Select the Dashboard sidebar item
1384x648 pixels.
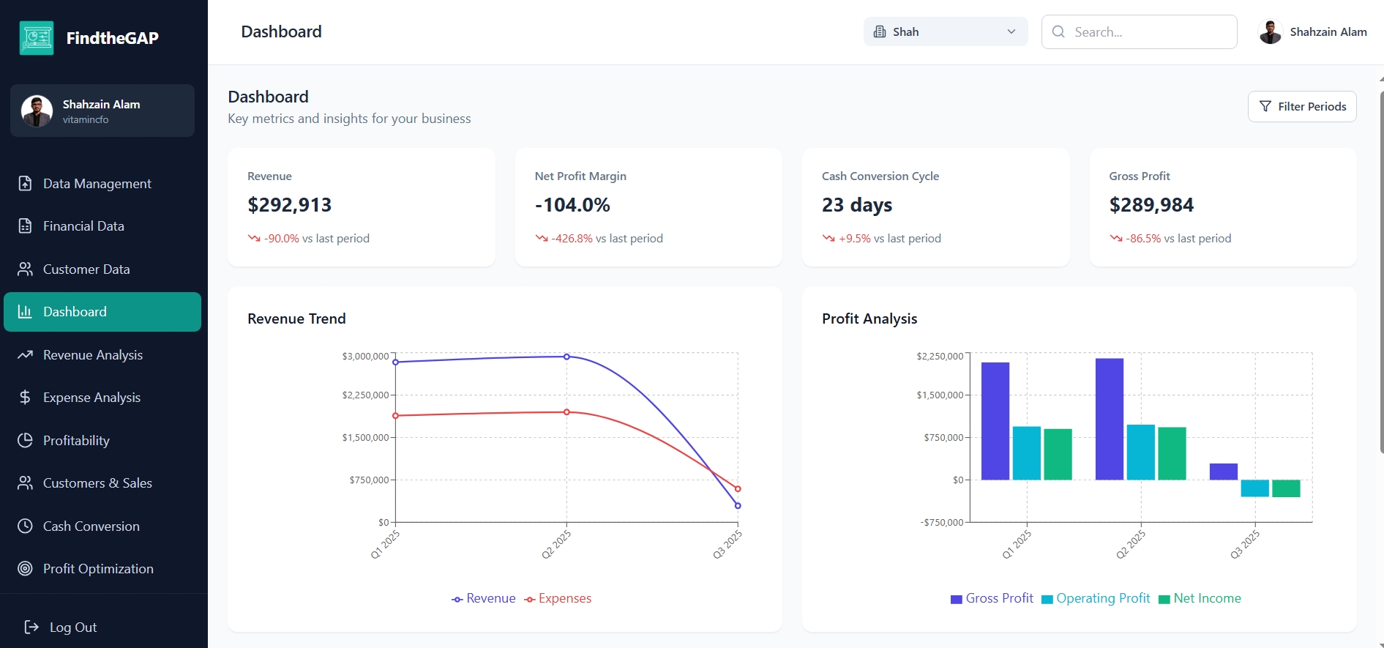102,312
